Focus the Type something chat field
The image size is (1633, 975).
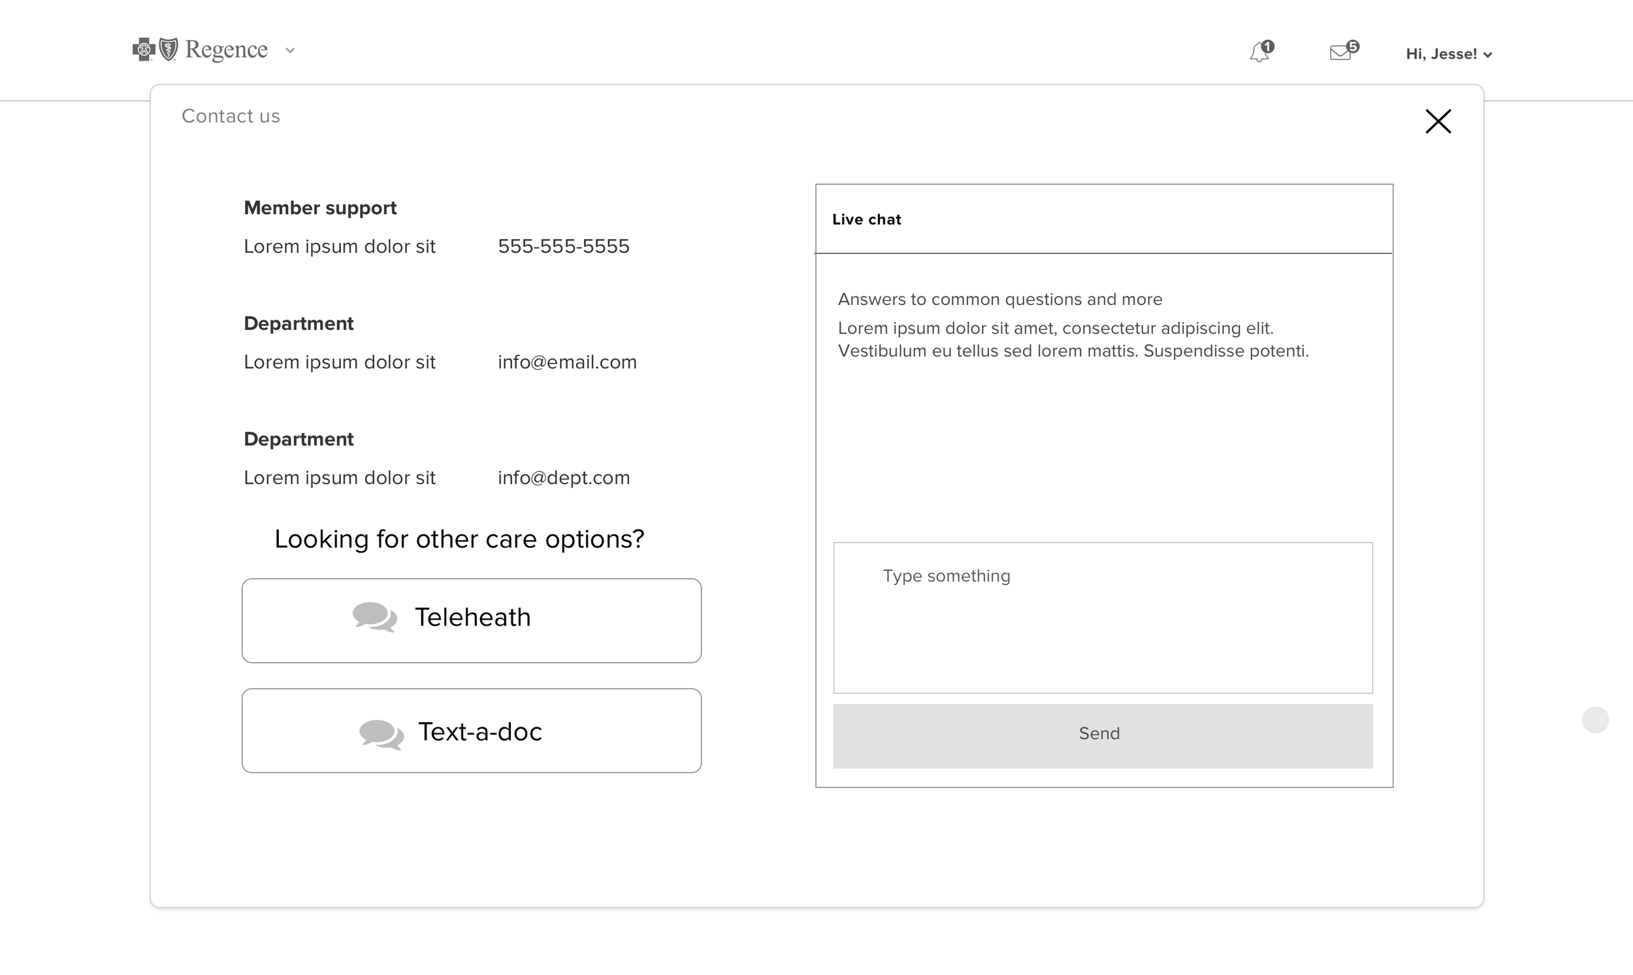coord(1103,618)
